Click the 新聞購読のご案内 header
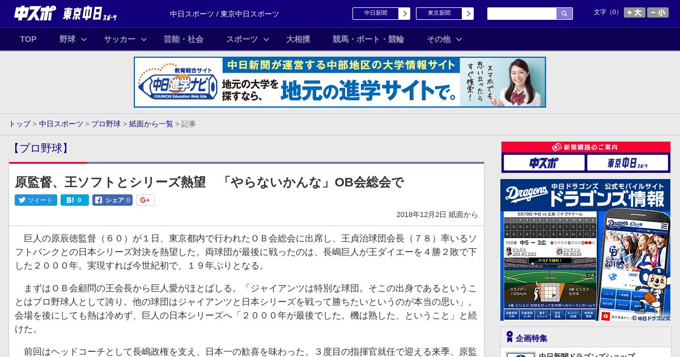 point(586,147)
